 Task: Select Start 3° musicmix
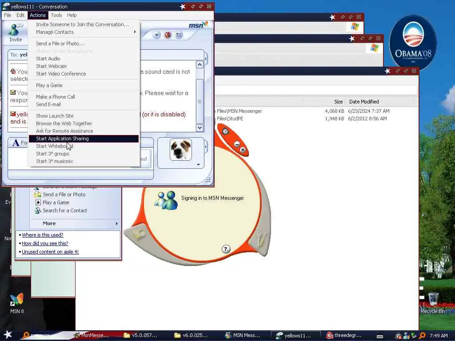coord(84,161)
